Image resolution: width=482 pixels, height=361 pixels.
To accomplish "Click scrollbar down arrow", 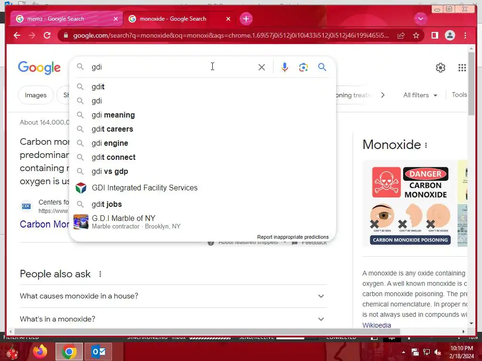I will [472, 323].
